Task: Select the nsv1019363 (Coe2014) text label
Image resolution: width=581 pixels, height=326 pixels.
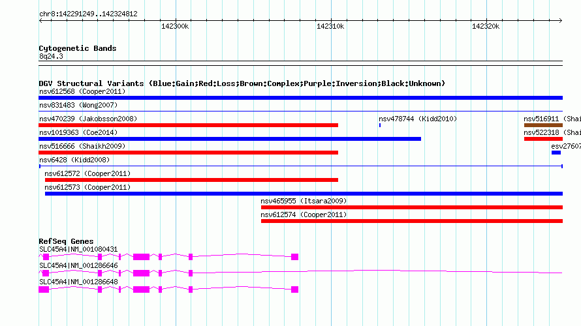Action: click(x=78, y=132)
